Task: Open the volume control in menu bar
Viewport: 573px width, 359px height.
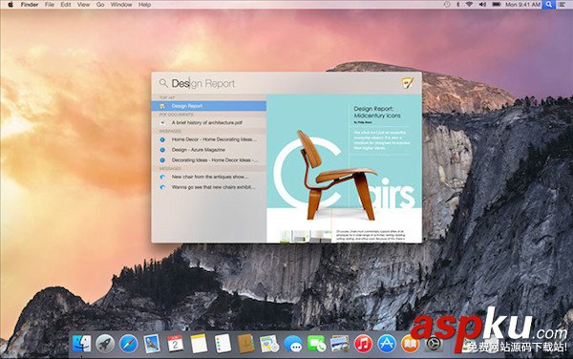Action: 482,5
